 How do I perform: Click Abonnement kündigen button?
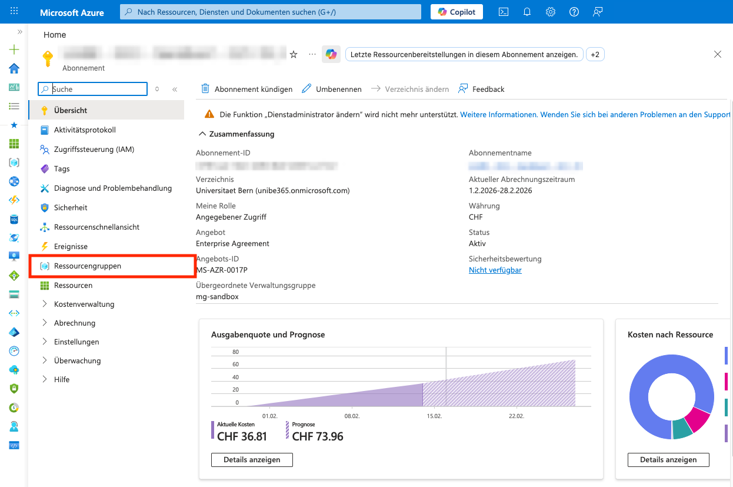point(247,90)
